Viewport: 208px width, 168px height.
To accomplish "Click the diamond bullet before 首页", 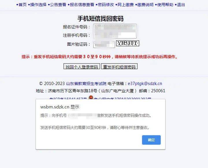I will tap(17, 5).
